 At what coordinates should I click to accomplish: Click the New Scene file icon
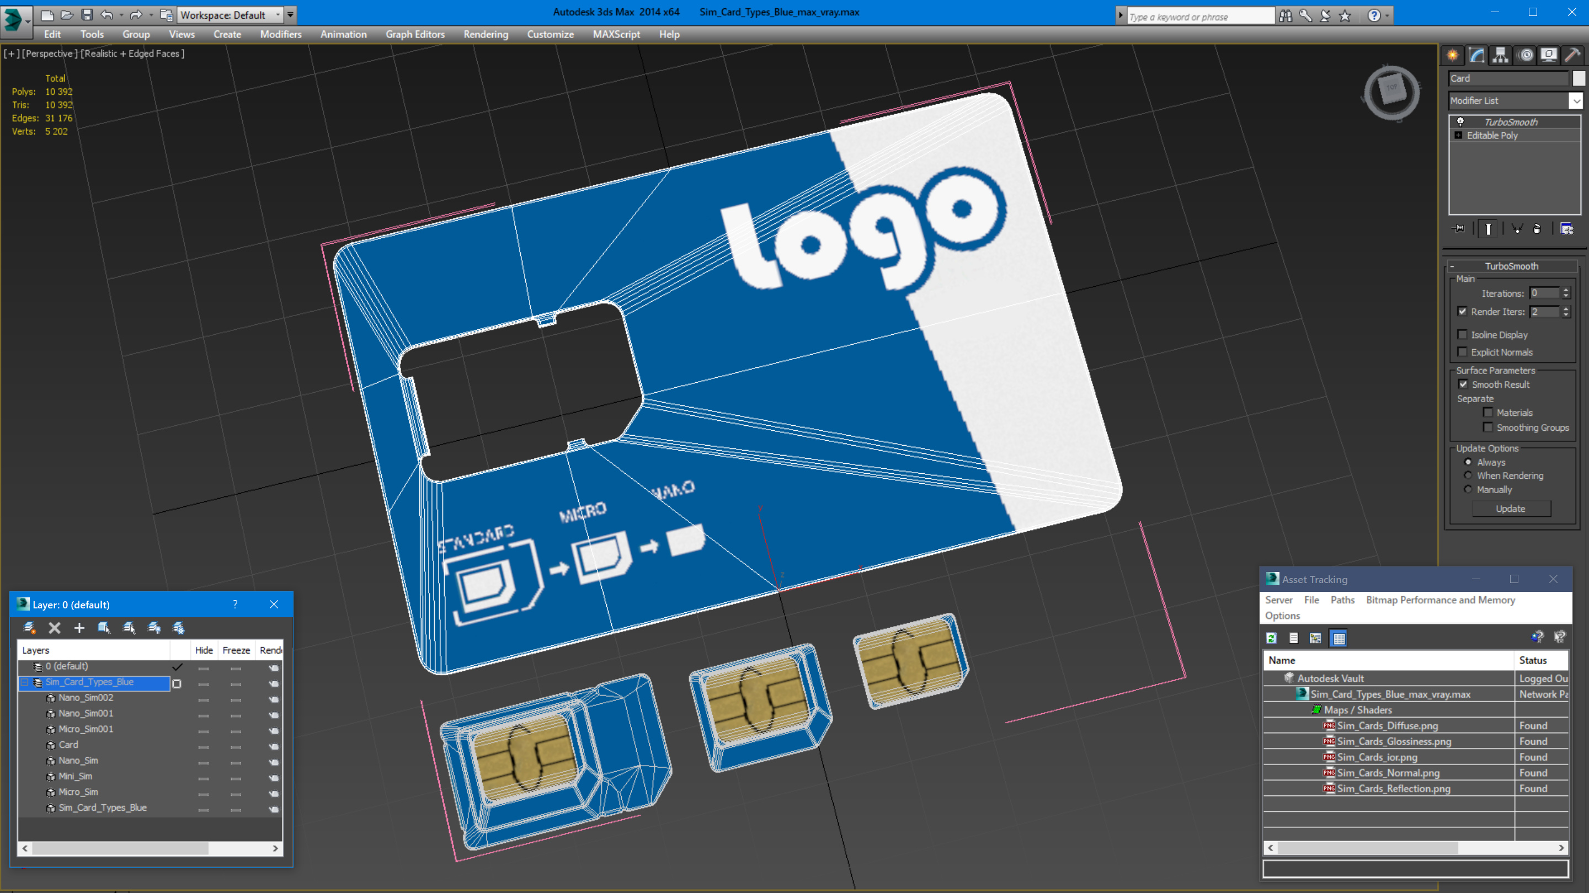coord(47,15)
